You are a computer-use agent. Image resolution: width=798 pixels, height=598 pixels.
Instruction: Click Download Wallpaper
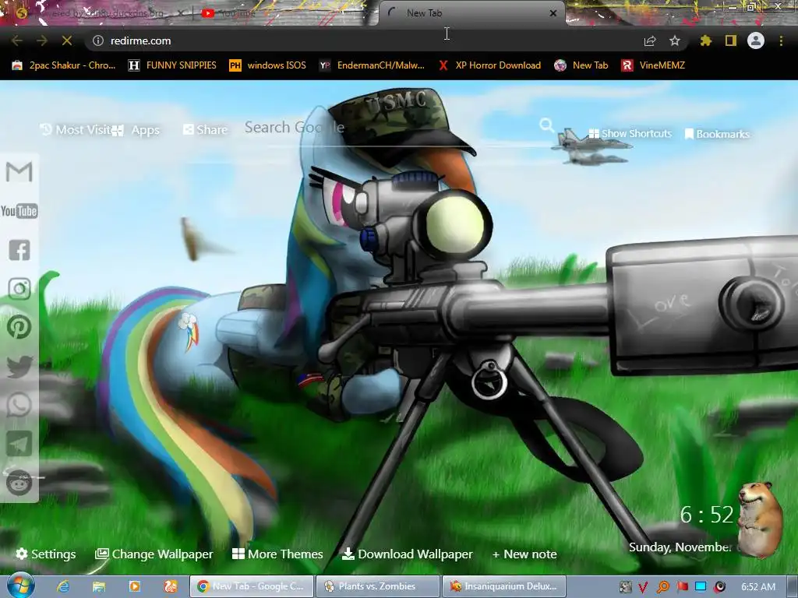407,554
